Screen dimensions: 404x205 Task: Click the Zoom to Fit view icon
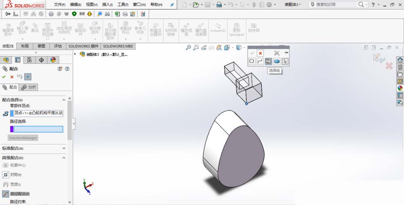coord(189,47)
